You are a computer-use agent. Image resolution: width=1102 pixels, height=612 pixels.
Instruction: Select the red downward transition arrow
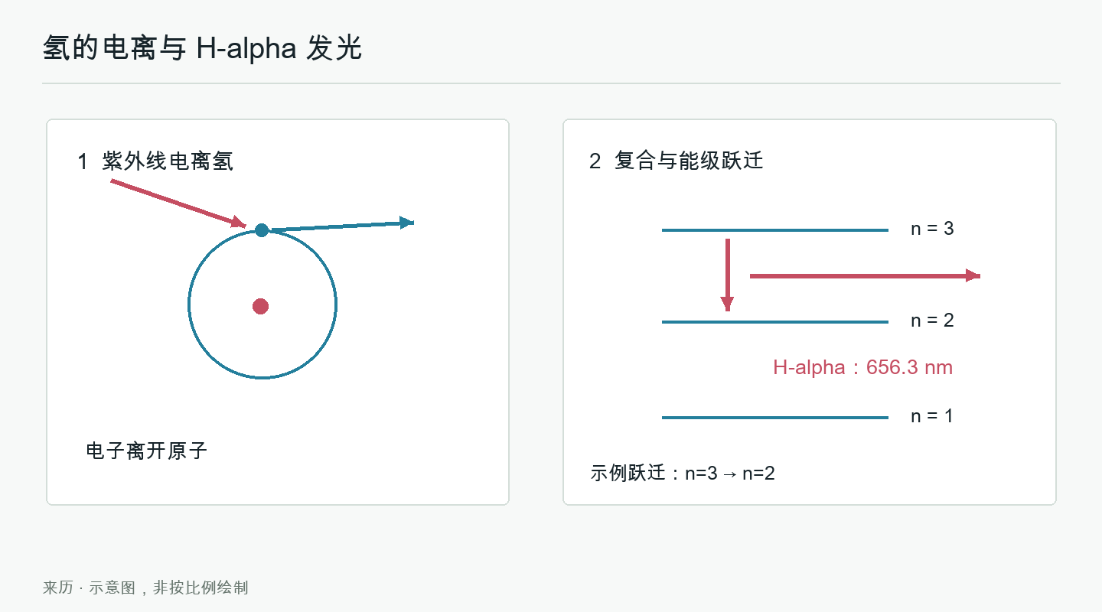[x=727, y=275]
